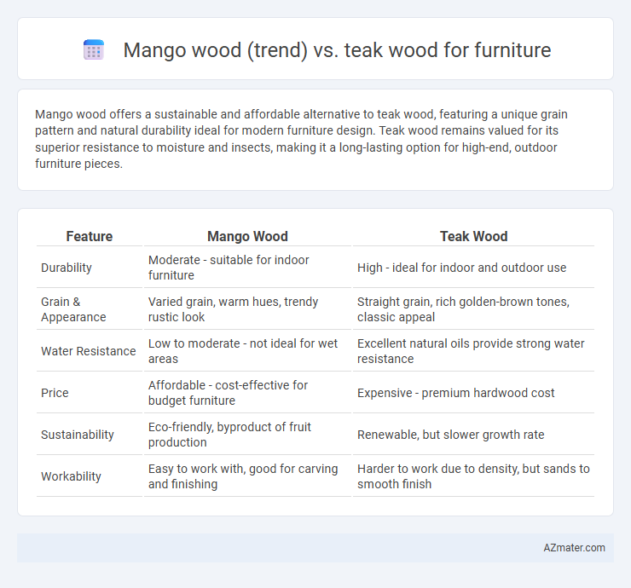This screenshot has width=631, height=588.
Task: Click the 'Teak Wood' column header
Action: (x=473, y=236)
